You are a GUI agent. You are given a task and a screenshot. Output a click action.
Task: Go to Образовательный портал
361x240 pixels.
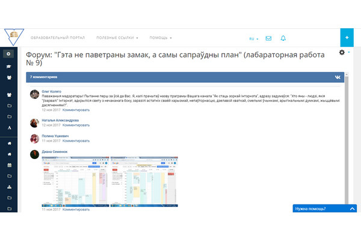click(x=58, y=38)
